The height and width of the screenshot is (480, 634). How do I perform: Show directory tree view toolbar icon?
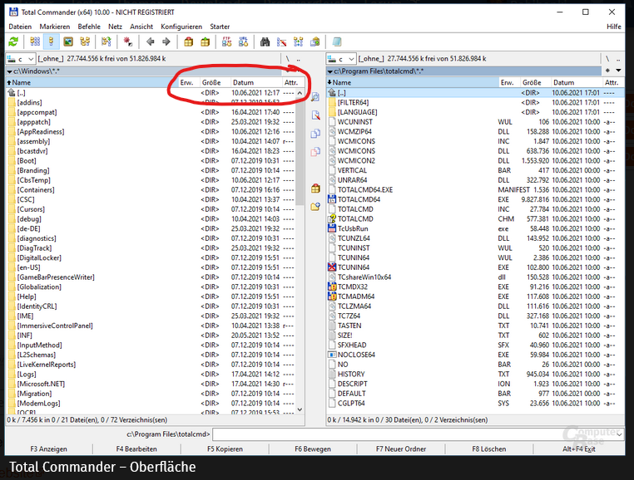[85, 42]
